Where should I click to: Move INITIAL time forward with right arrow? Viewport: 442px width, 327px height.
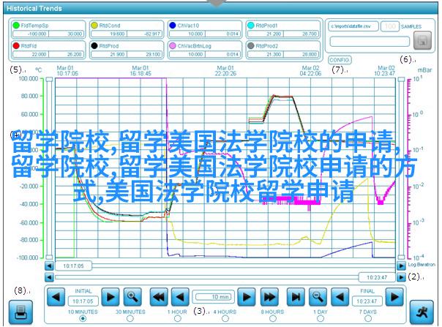click(110, 297)
